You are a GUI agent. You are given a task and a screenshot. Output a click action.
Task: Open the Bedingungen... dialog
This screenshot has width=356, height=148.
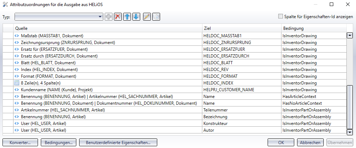pos(59,143)
